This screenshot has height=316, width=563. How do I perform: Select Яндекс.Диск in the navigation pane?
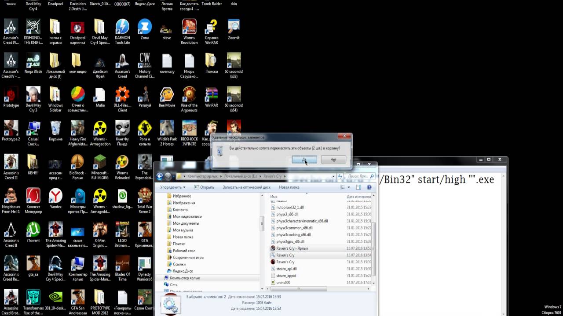point(182,271)
